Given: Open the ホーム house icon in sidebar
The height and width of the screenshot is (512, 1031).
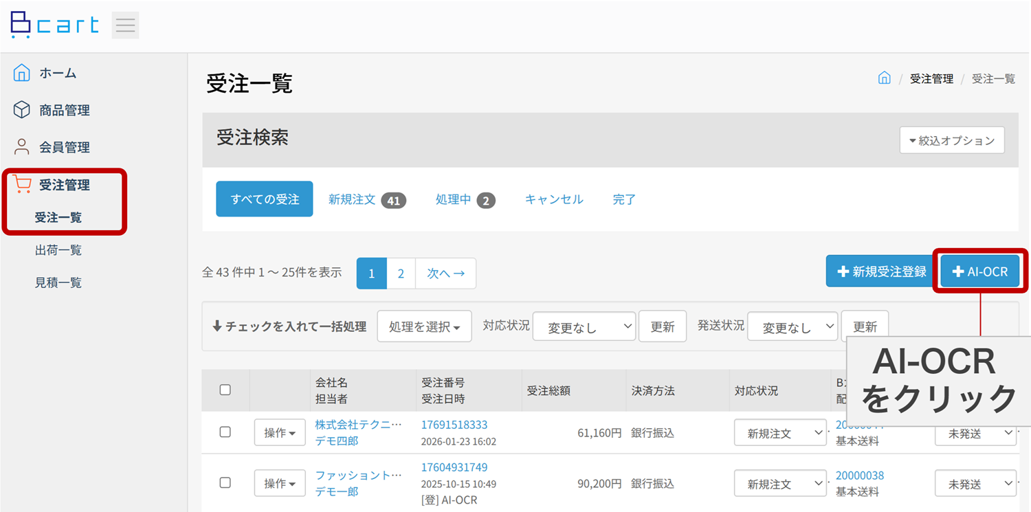Looking at the screenshot, I should point(22,73).
